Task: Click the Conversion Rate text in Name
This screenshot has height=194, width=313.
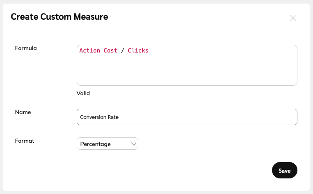Action: click(99, 117)
